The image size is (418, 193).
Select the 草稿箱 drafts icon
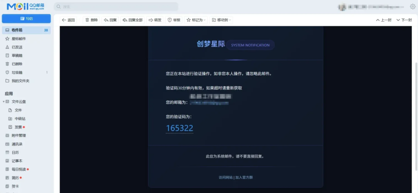(x=7, y=55)
